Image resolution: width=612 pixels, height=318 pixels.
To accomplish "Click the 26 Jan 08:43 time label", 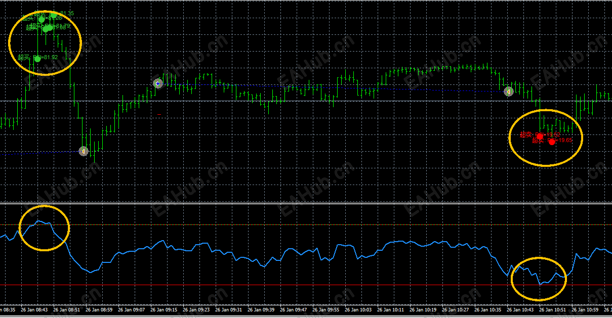I will 34,309.
